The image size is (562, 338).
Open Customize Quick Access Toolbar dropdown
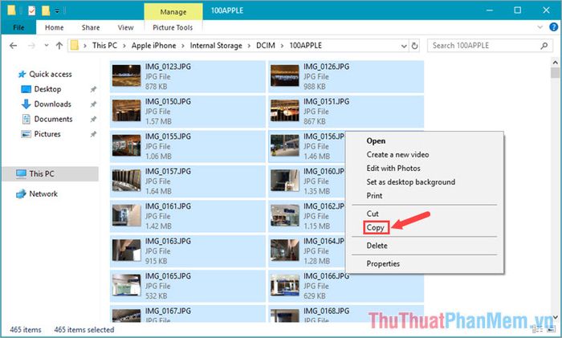coord(57,10)
